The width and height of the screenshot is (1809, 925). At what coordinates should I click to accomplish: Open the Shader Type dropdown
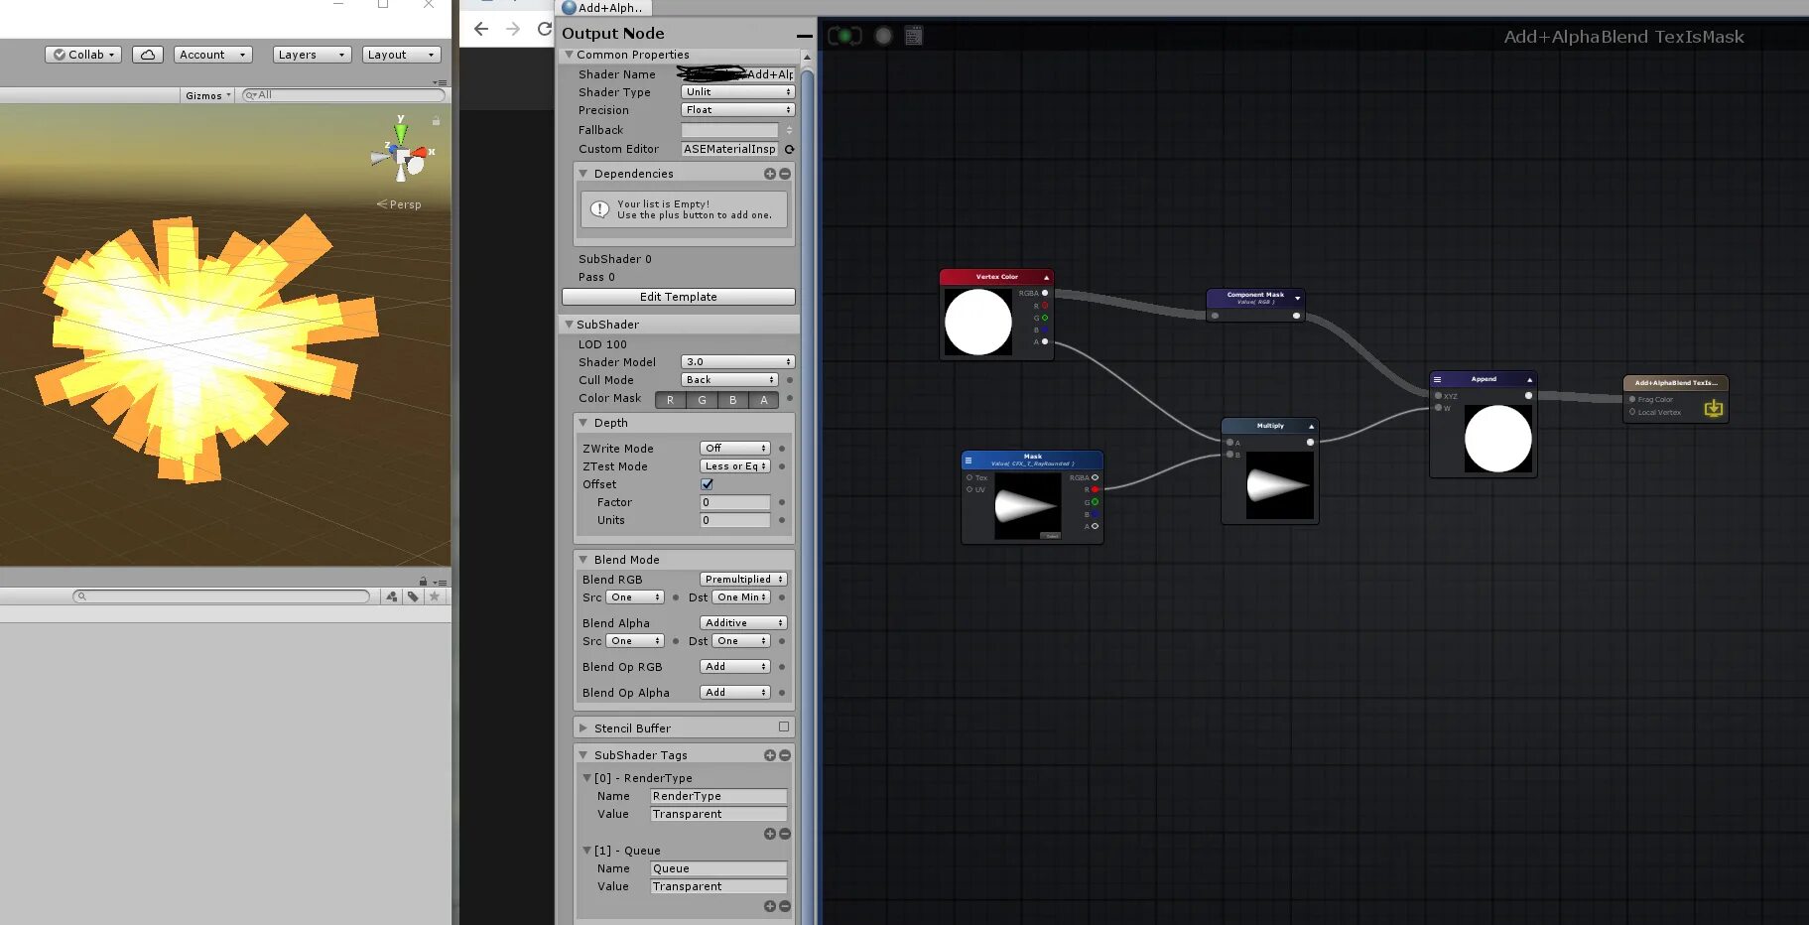point(737,92)
